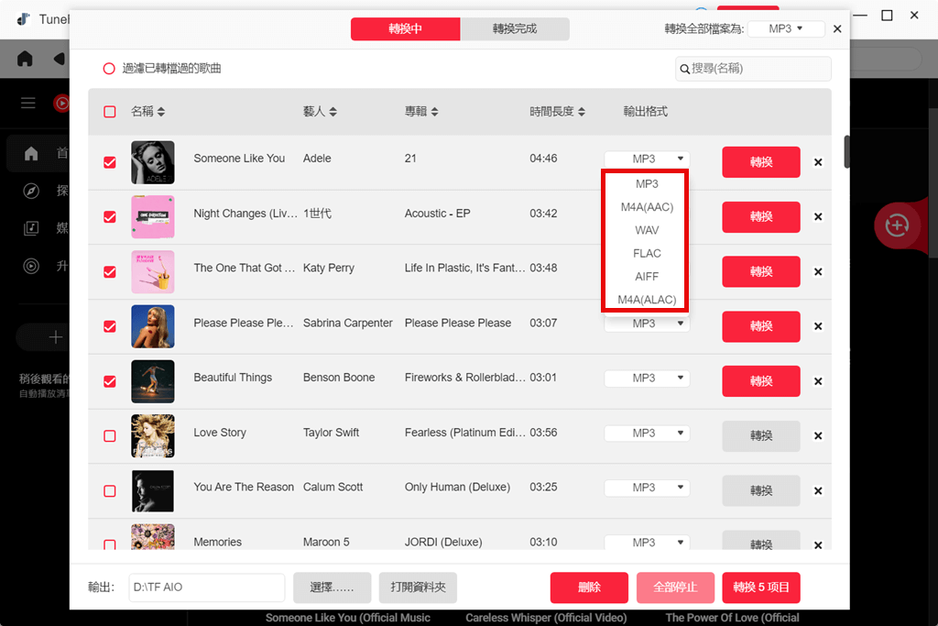Viewport: 938px width, 626px height.
Task: Click the home icon in background toolbar
Action: (x=25, y=59)
